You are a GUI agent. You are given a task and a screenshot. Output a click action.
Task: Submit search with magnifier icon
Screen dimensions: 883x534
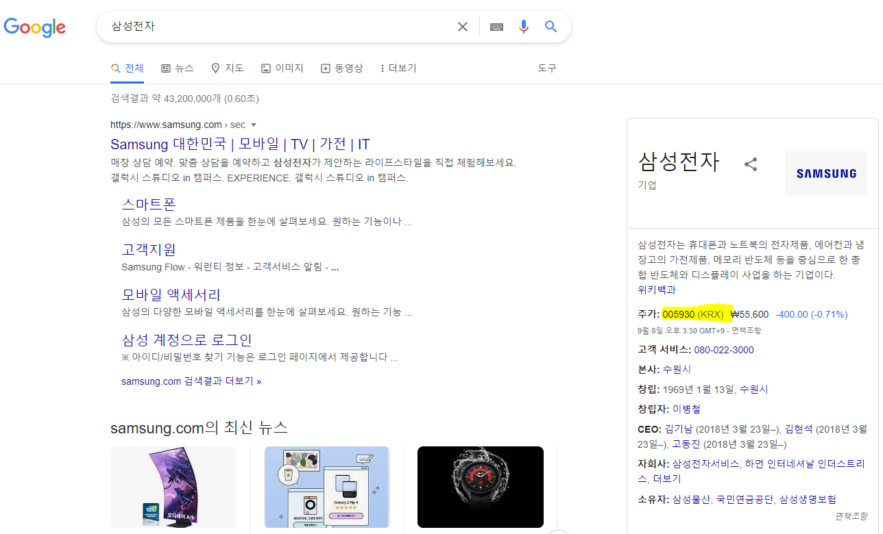pyautogui.click(x=551, y=27)
